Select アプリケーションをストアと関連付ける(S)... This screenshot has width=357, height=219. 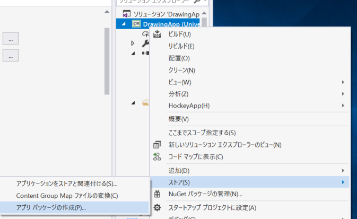[74, 183]
